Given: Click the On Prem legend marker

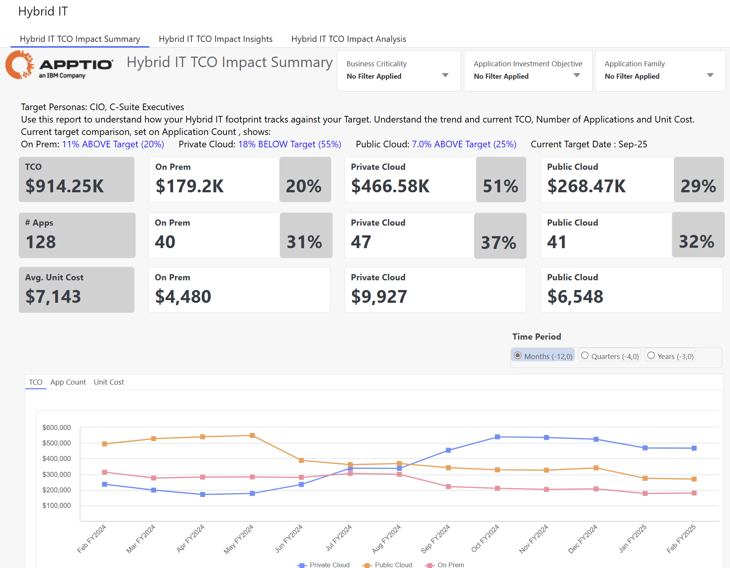Looking at the screenshot, I should coord(429,565).
